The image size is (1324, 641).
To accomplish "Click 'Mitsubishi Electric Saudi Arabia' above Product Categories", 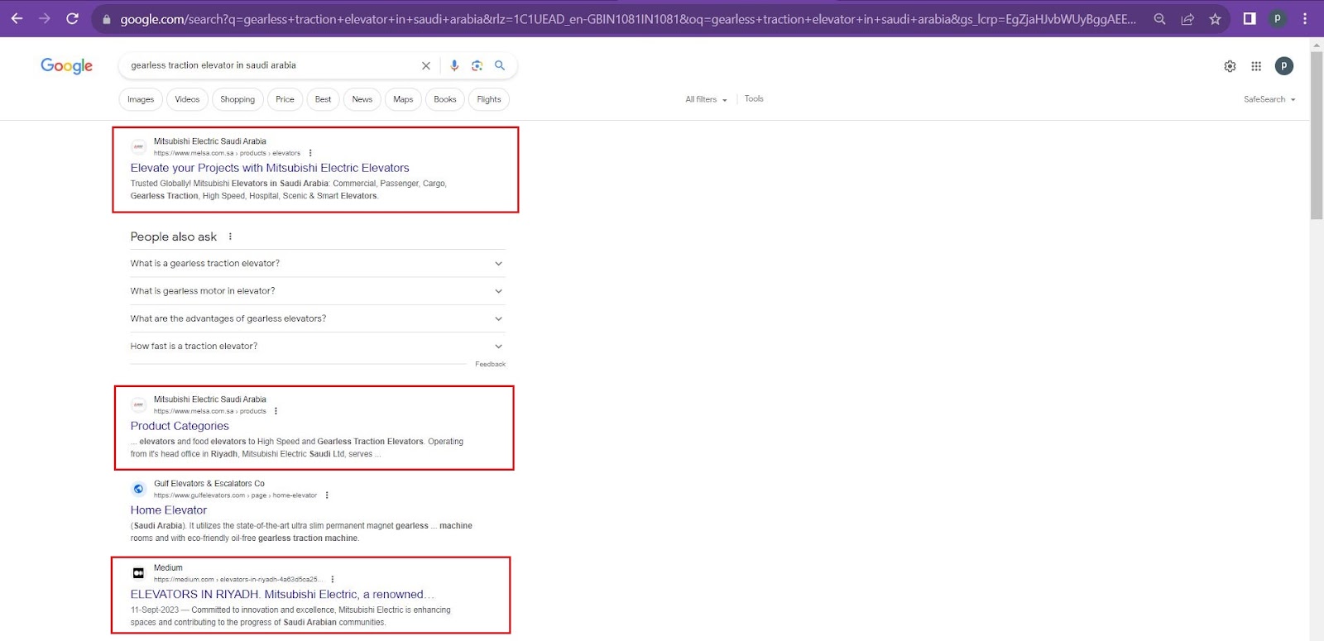I will click(210, 399).
